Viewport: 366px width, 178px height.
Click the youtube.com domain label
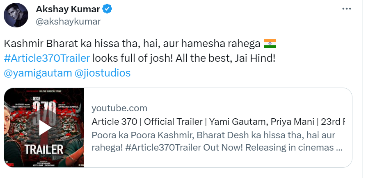[119, 108]
